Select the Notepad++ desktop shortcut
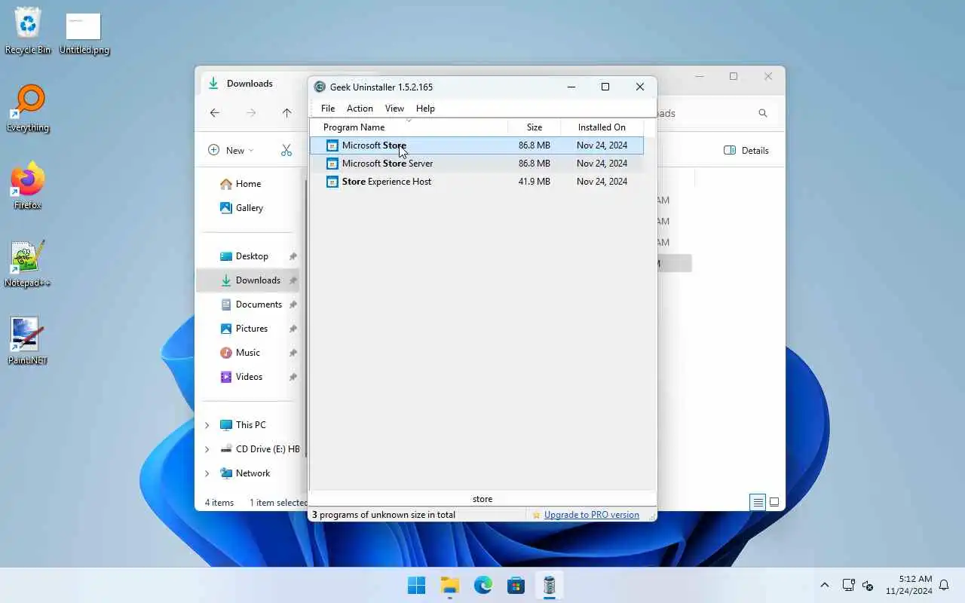 (x=28, y=264)
